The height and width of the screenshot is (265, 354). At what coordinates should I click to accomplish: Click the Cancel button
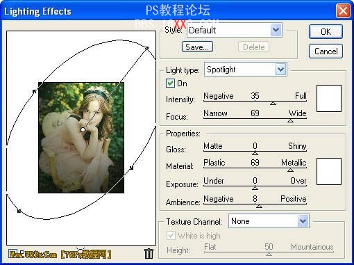point(326,51)
